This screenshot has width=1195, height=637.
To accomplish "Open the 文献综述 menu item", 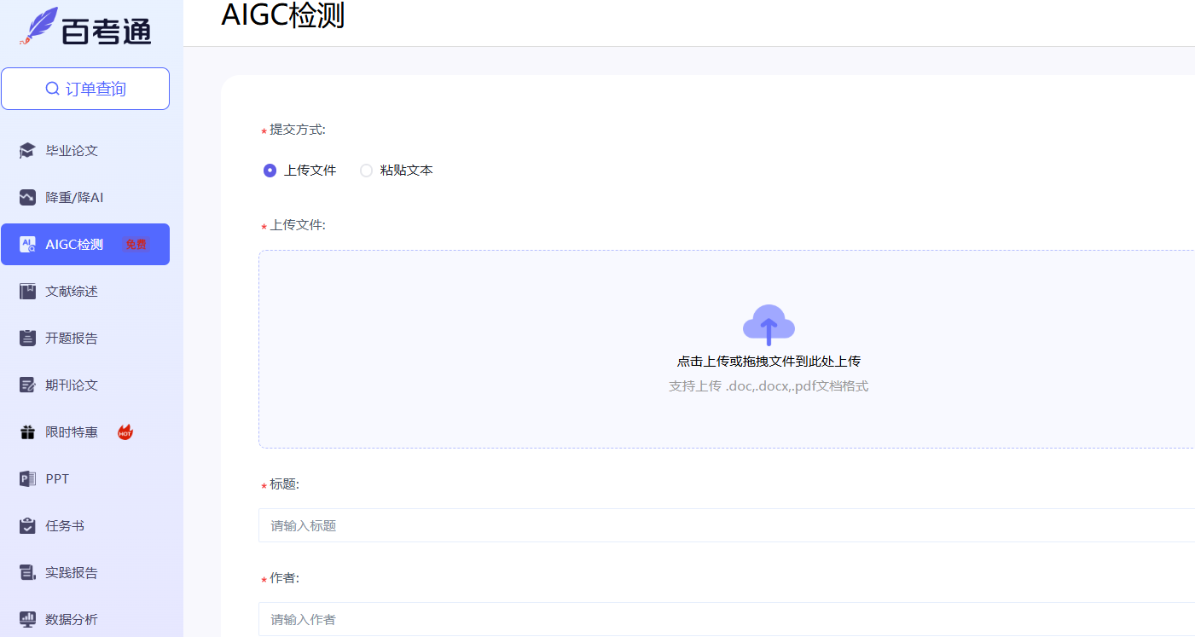I will coord(85,292).
